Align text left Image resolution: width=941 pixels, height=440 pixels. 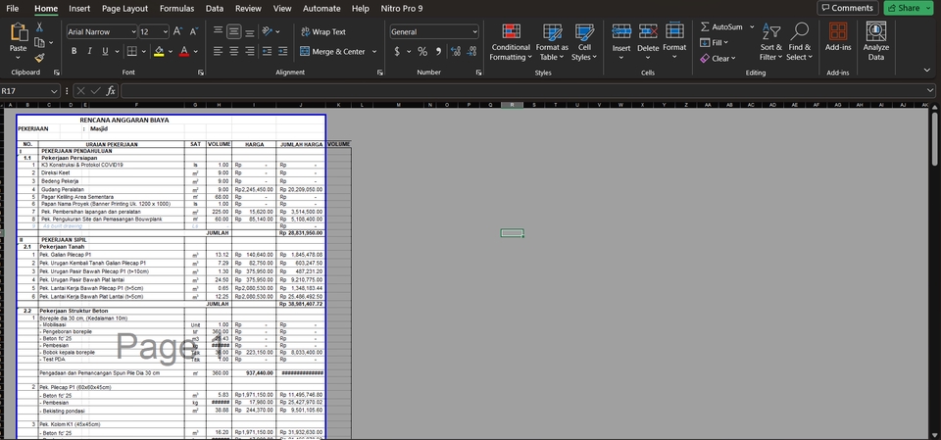pyautogui.click(x=218, y=52)
